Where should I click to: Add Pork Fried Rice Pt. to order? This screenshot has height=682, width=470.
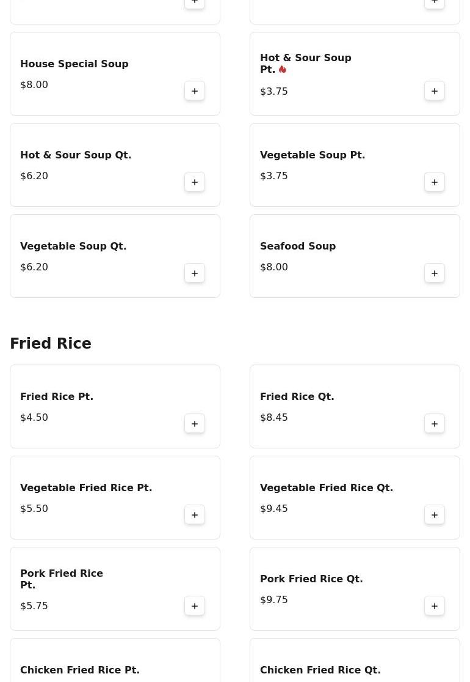[x=195, y=606]
